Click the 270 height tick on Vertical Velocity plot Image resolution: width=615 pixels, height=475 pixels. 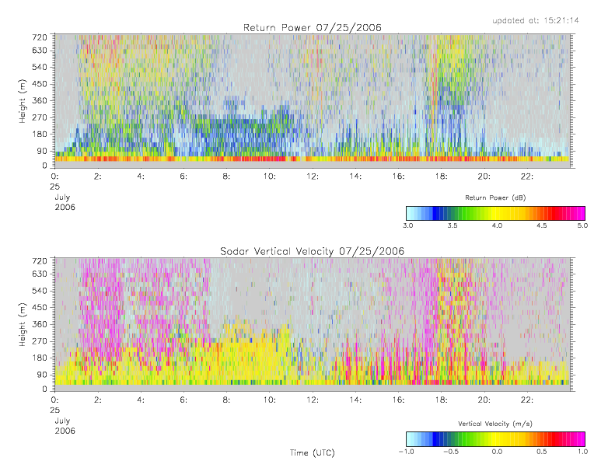tap(39, 341)
